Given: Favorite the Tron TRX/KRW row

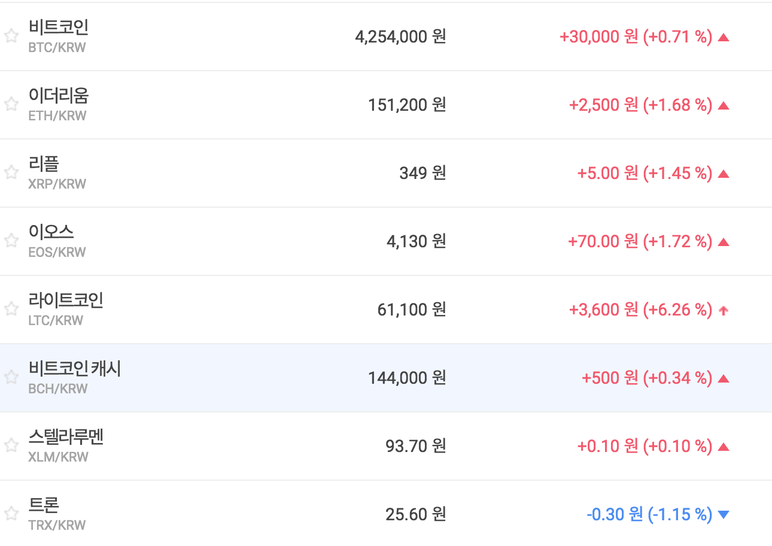Looking at the screenshot, I should (11, 514).
